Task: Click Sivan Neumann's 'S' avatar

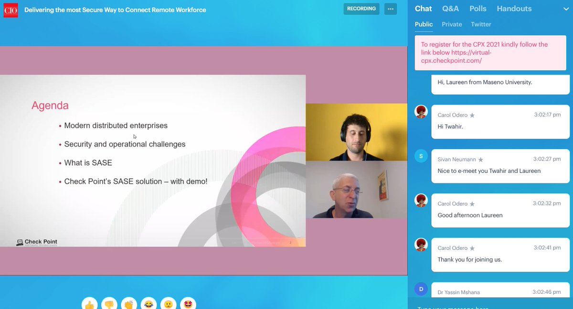Action: click(x=421, y=156)
